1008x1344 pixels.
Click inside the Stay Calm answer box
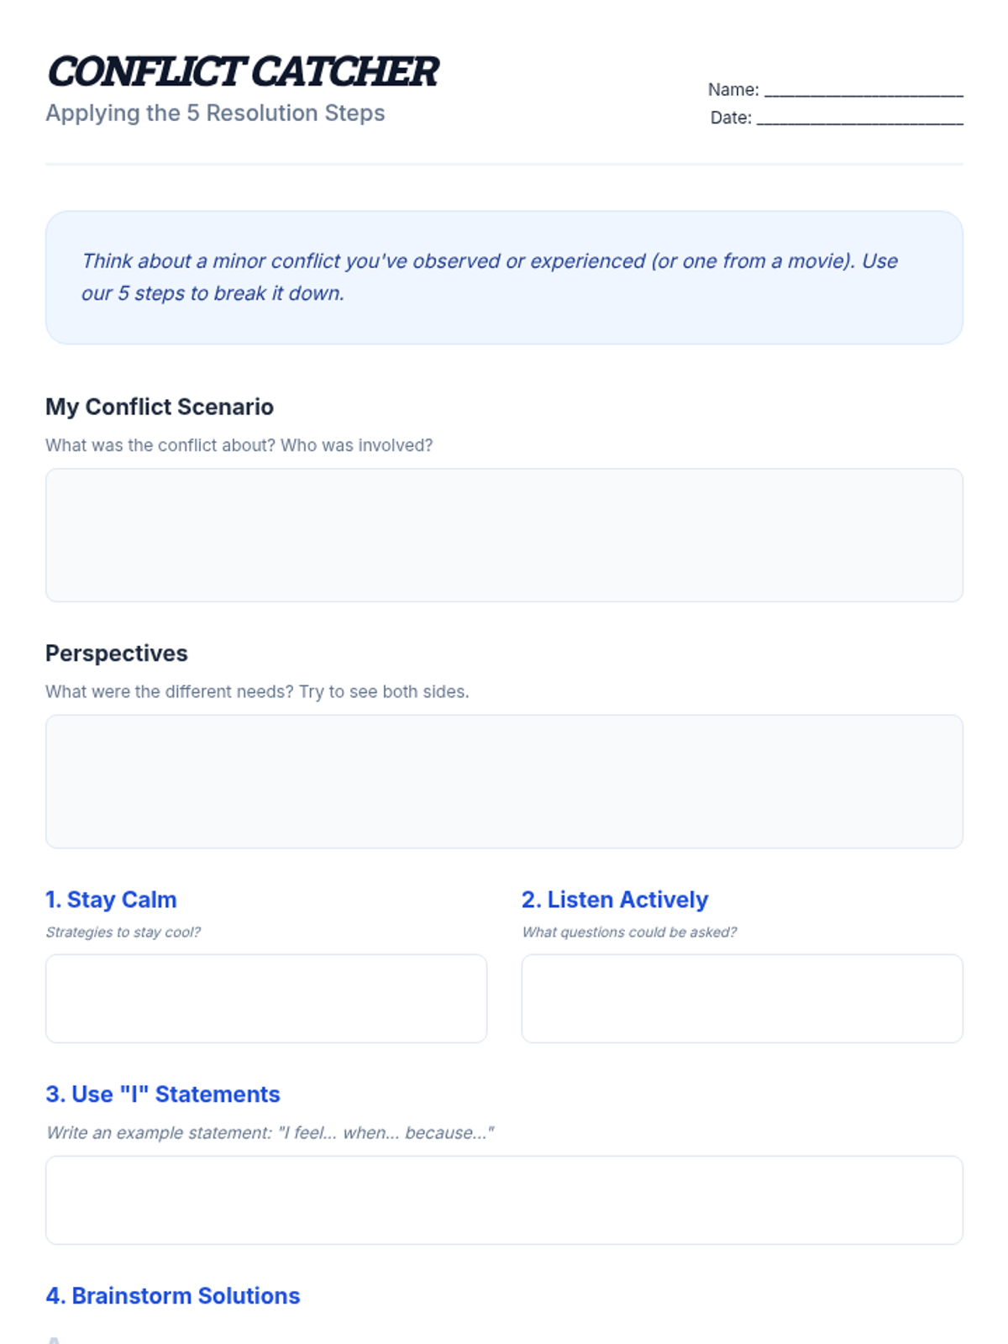[266, 998]
